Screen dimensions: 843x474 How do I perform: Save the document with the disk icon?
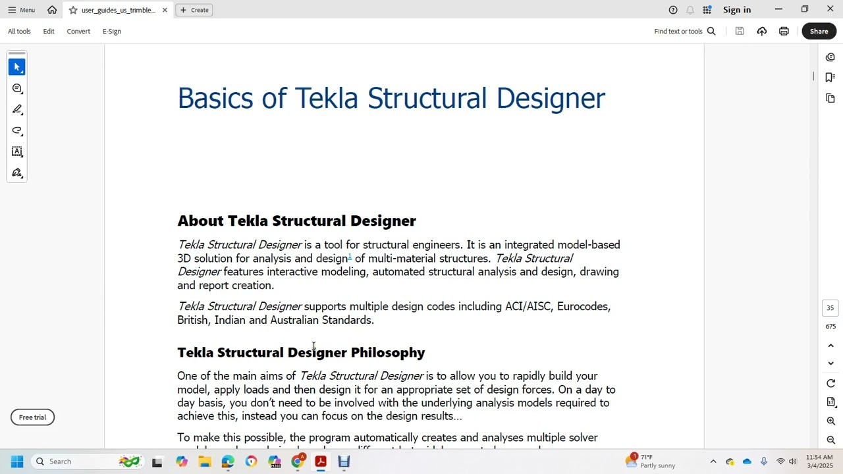[740, 31]
